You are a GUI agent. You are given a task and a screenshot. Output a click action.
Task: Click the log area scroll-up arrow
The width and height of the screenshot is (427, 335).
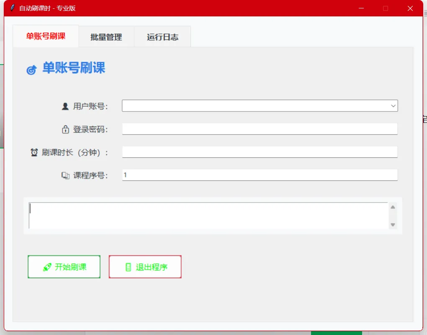(x=393, y=207)
